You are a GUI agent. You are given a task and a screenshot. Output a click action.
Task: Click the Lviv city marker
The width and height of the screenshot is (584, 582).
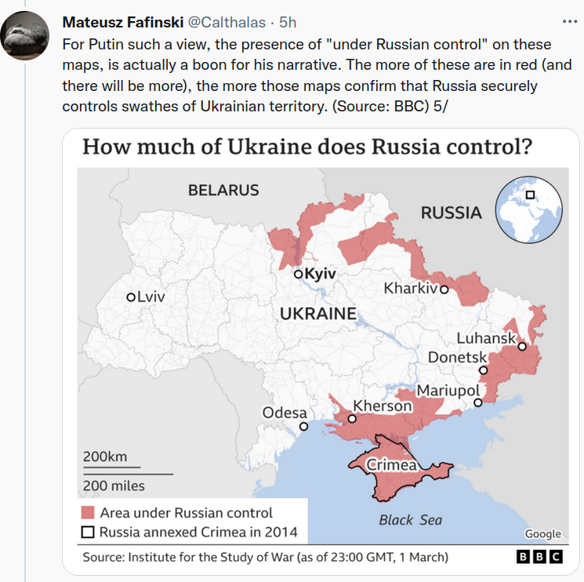pyautogui.click(x=131, y=297)
